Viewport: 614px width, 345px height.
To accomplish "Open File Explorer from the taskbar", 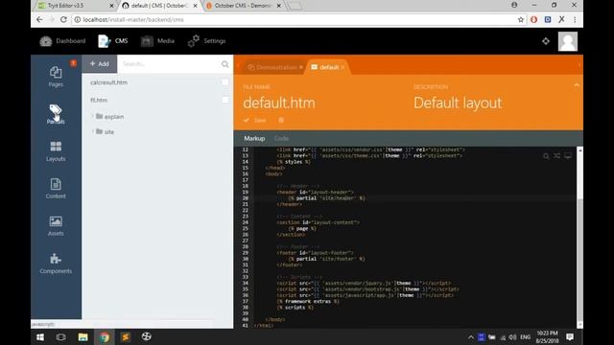I will 83,337.
